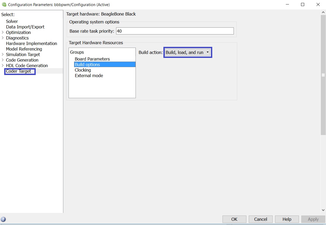Screen dimensions: 326x225
Task: Expand the Simulation Target arrow
Action: coord(3,54)
